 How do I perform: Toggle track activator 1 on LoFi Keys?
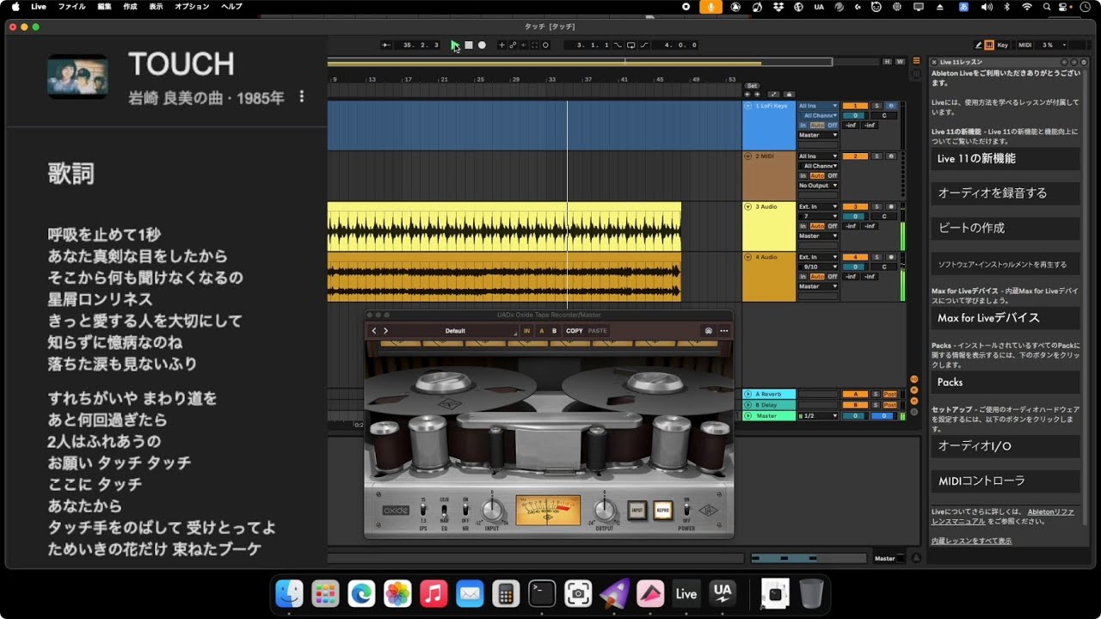pyautogui.click(x=855, y=106)
